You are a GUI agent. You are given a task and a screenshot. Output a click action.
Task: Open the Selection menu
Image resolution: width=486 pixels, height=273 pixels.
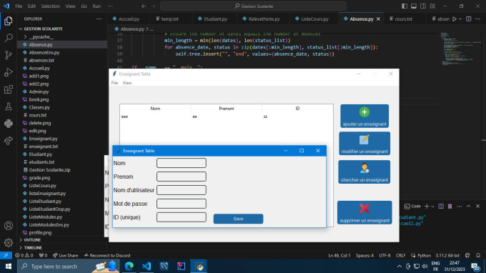(50, 6)
